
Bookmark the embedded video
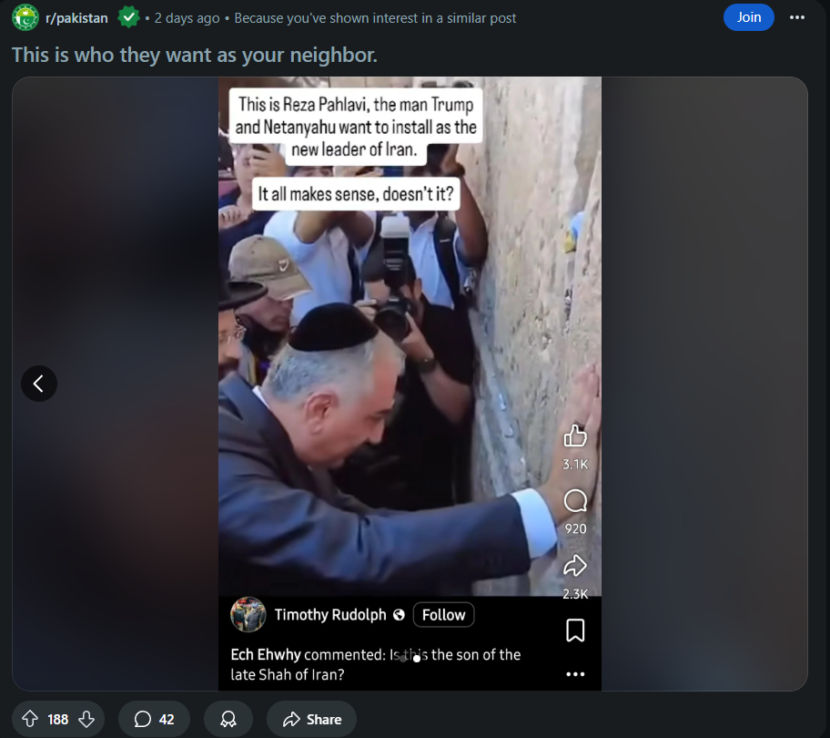click(575, 630)
